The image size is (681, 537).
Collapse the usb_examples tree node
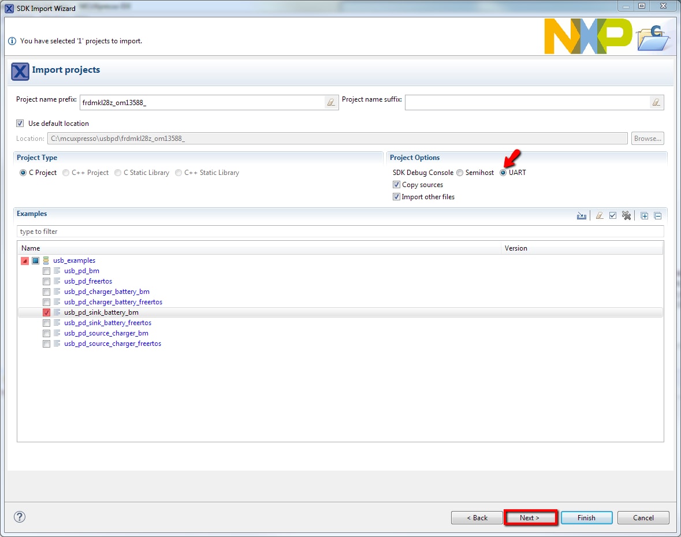click(25, 260)
